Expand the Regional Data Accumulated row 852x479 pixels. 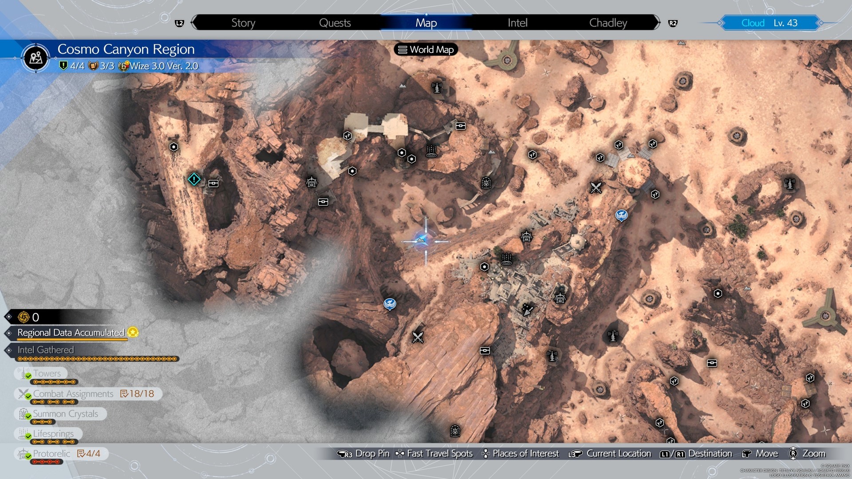coord(71,333)
